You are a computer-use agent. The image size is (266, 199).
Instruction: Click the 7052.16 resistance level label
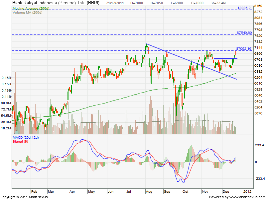[x=244, y=48]
